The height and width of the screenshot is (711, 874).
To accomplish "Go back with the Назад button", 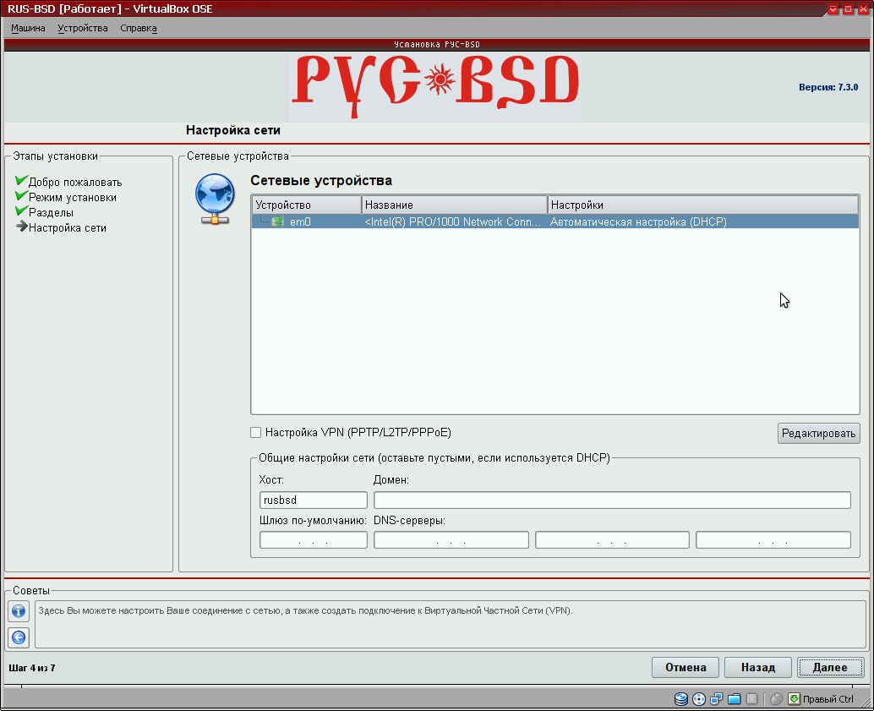I will point(757,668).
